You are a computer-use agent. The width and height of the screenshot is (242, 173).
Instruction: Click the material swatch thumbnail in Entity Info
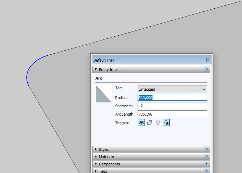(x=104, y=94)
